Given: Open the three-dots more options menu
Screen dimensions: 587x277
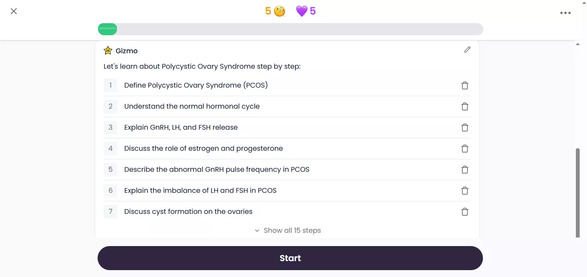Looking at the screenshot, I should [x=565, y=13].
